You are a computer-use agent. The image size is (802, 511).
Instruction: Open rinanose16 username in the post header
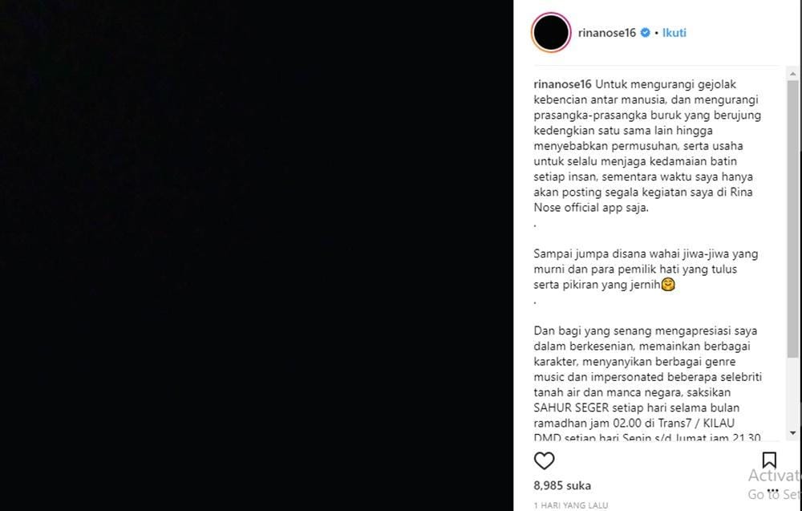[x=606, y=33]
